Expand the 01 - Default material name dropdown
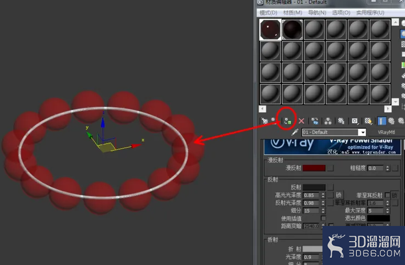405x265 pixels. click(363, 132)
